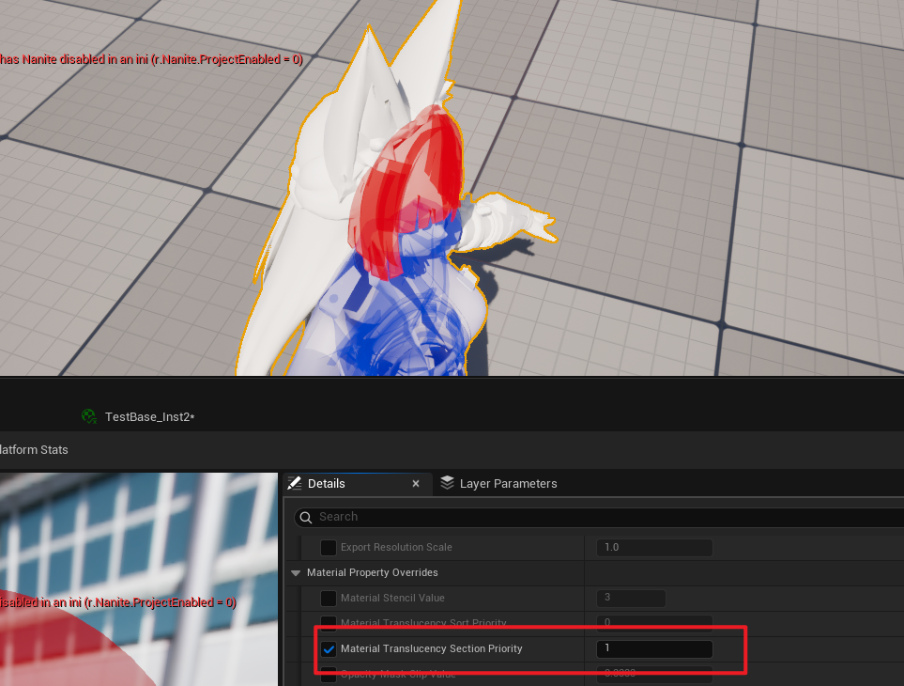Click the Details panel pencil icon
Image resolution: width=904 pixels, height=686 pixels.
294,483
